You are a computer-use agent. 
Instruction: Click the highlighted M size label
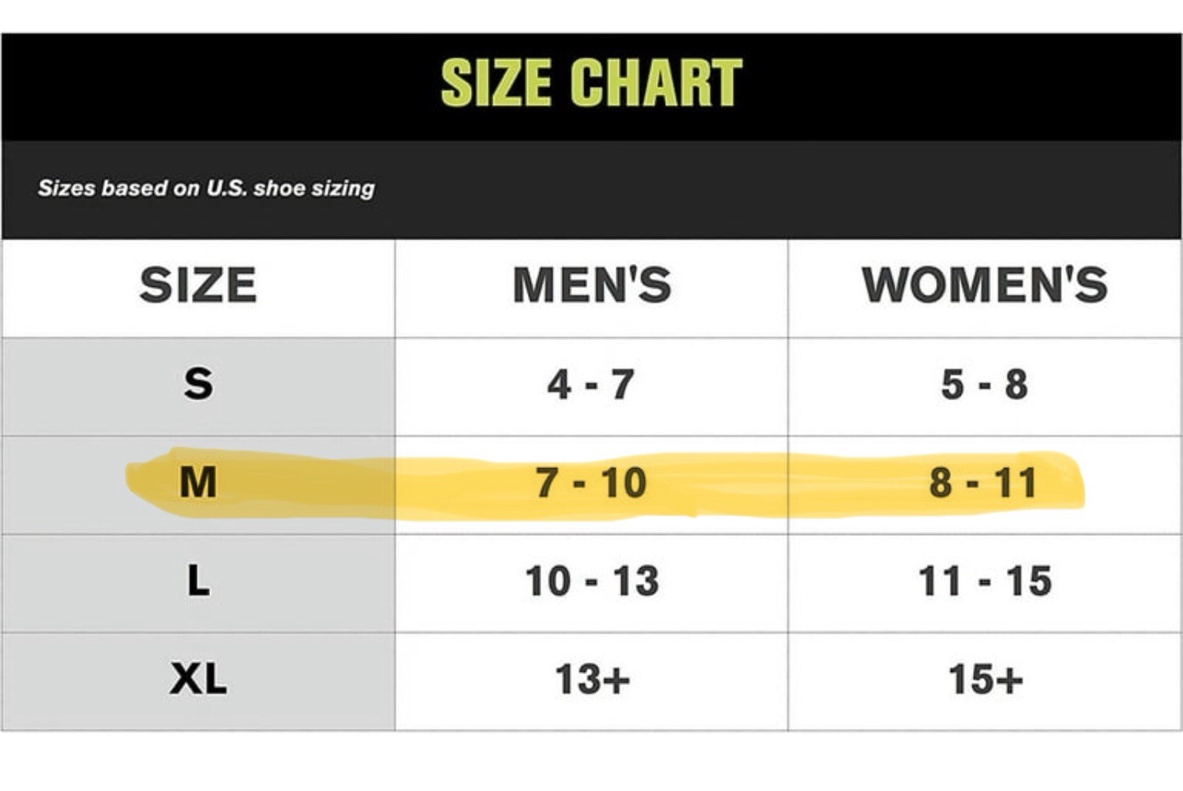(x=198, y=483)
